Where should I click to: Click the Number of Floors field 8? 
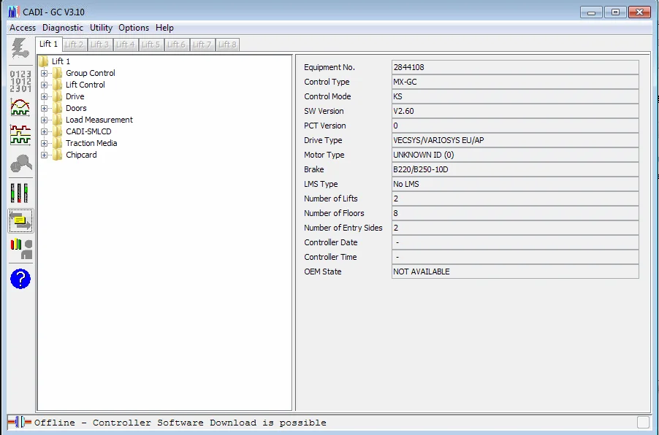pos(515,213)
